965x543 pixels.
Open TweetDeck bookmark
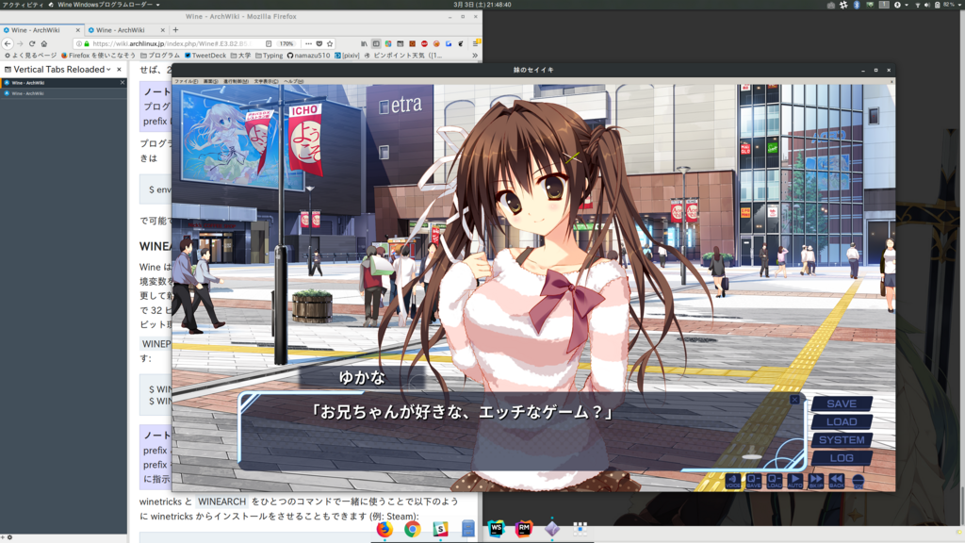205,56
